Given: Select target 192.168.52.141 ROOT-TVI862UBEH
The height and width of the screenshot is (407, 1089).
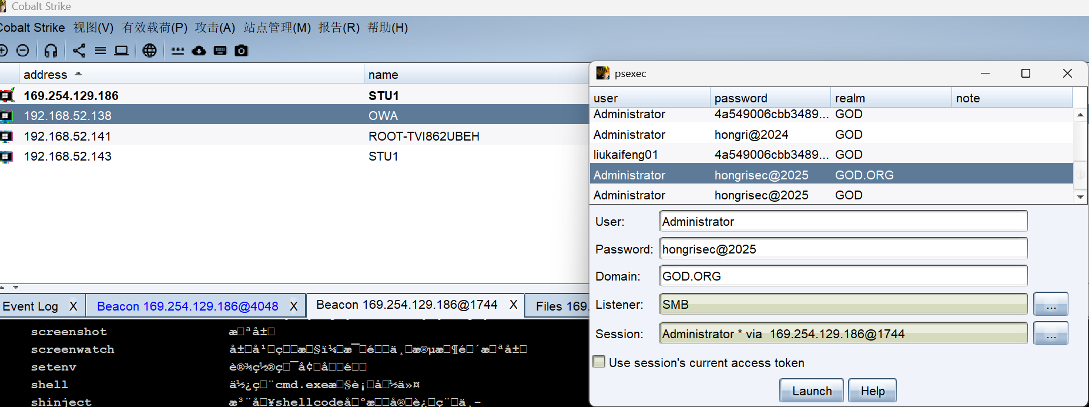Looking at the screenshot, I should (294, 136).
